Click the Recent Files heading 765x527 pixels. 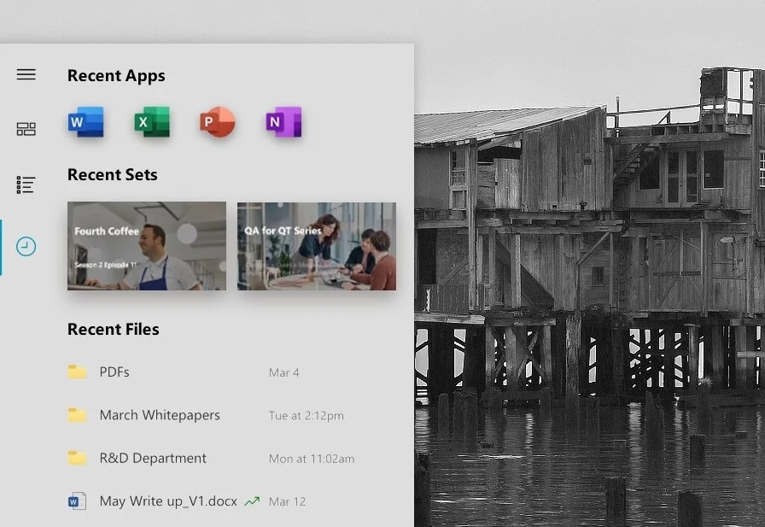[x=114, y=330]
